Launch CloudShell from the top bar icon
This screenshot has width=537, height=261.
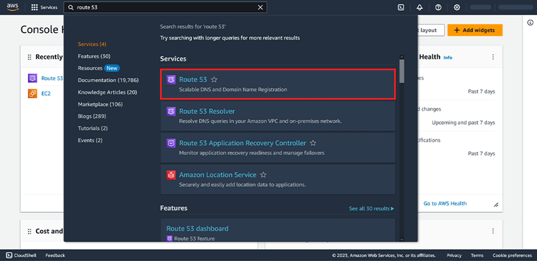(x=401, y=7)
